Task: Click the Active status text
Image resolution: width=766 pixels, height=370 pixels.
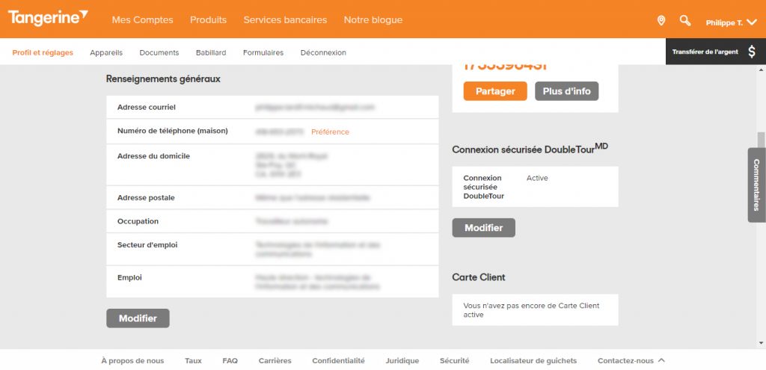Action: (537, 178)
